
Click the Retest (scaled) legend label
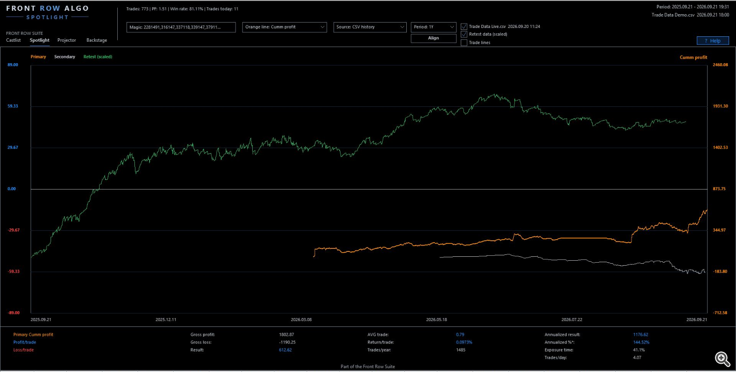pyautogui.click(x=98, y=57)
